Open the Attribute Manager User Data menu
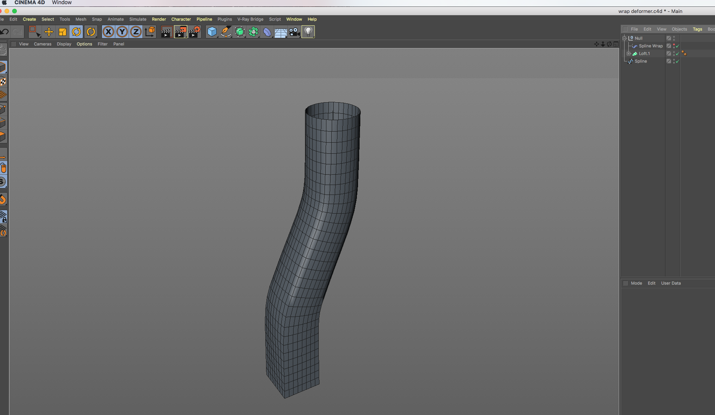This screenshot has width=715, height=415. tap(671, 283)
